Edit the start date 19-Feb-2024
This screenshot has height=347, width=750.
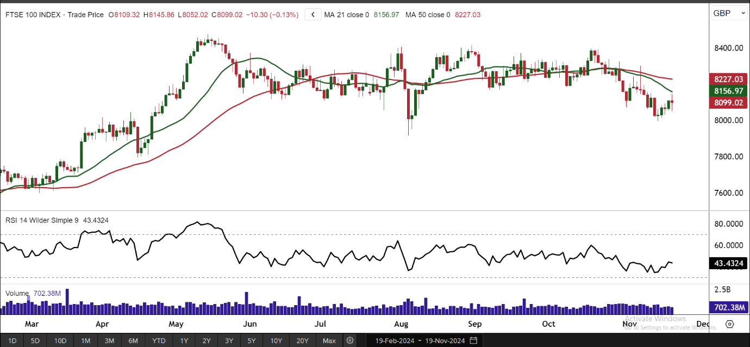point(395,341)
